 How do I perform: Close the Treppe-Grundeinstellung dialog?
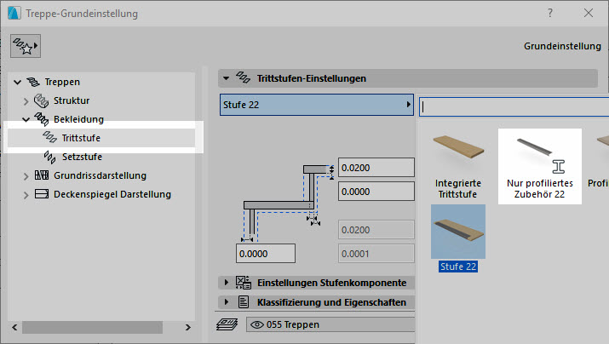point(589,14)
